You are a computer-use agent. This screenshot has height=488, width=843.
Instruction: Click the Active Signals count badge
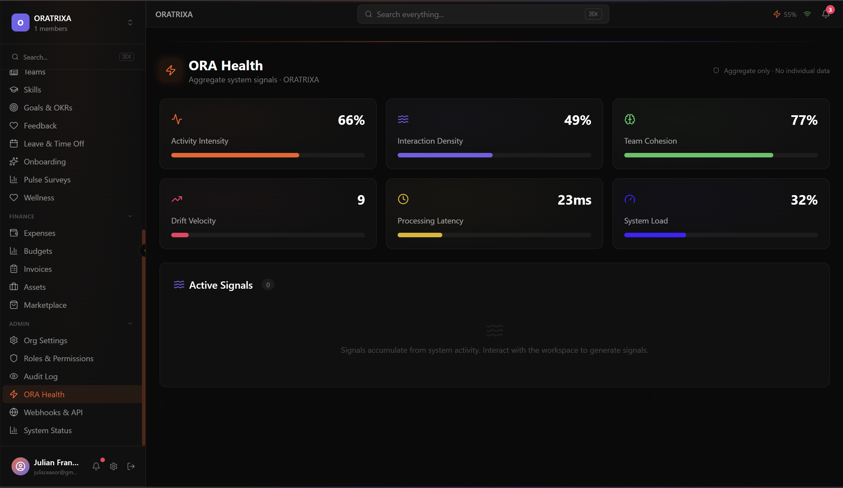(x=268, y=285)
